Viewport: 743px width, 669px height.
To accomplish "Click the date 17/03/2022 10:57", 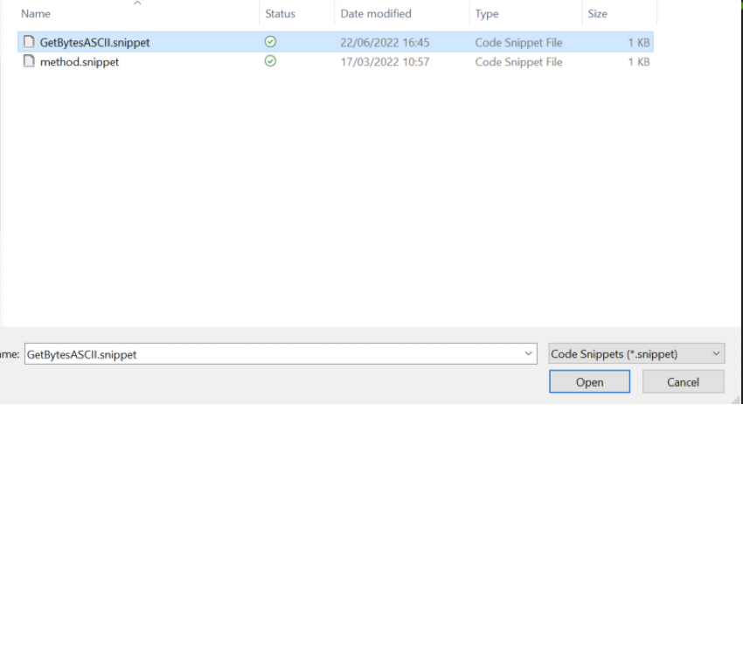I will (385, 62).
